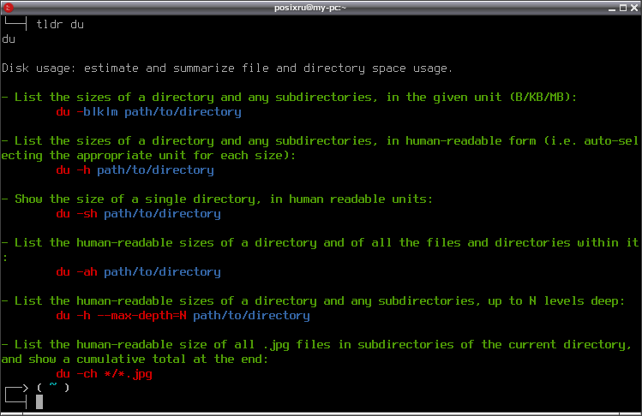Click the prompt arrow symbol at bottom

(x=17, y=396)
